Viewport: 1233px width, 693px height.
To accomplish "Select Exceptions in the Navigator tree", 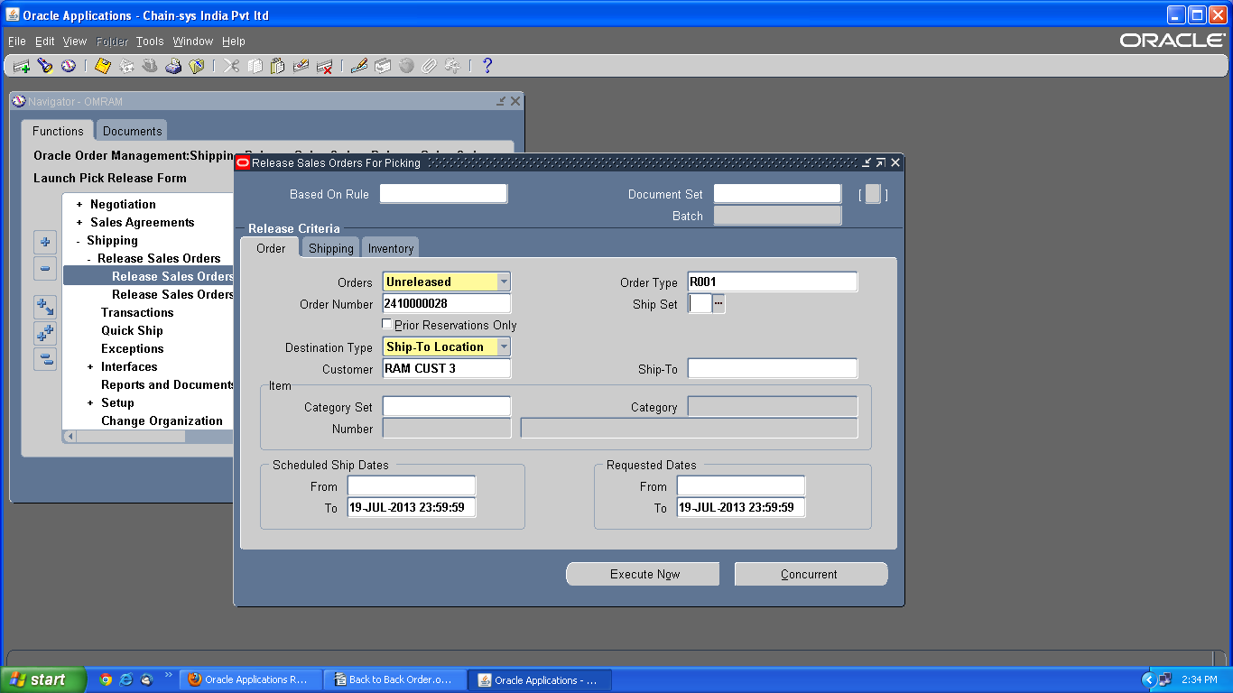I will (x=133, y=349).
